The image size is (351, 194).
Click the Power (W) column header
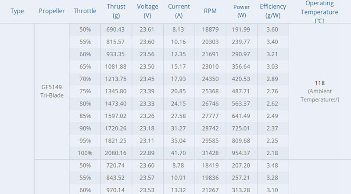click(241, 11)
